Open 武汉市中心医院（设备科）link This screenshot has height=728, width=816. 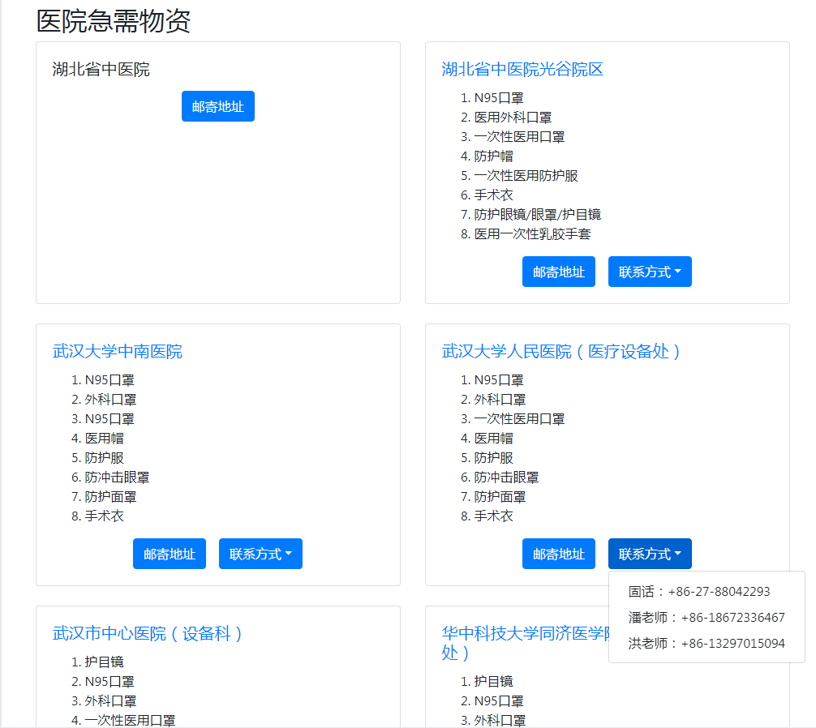[x=148, y=633]
